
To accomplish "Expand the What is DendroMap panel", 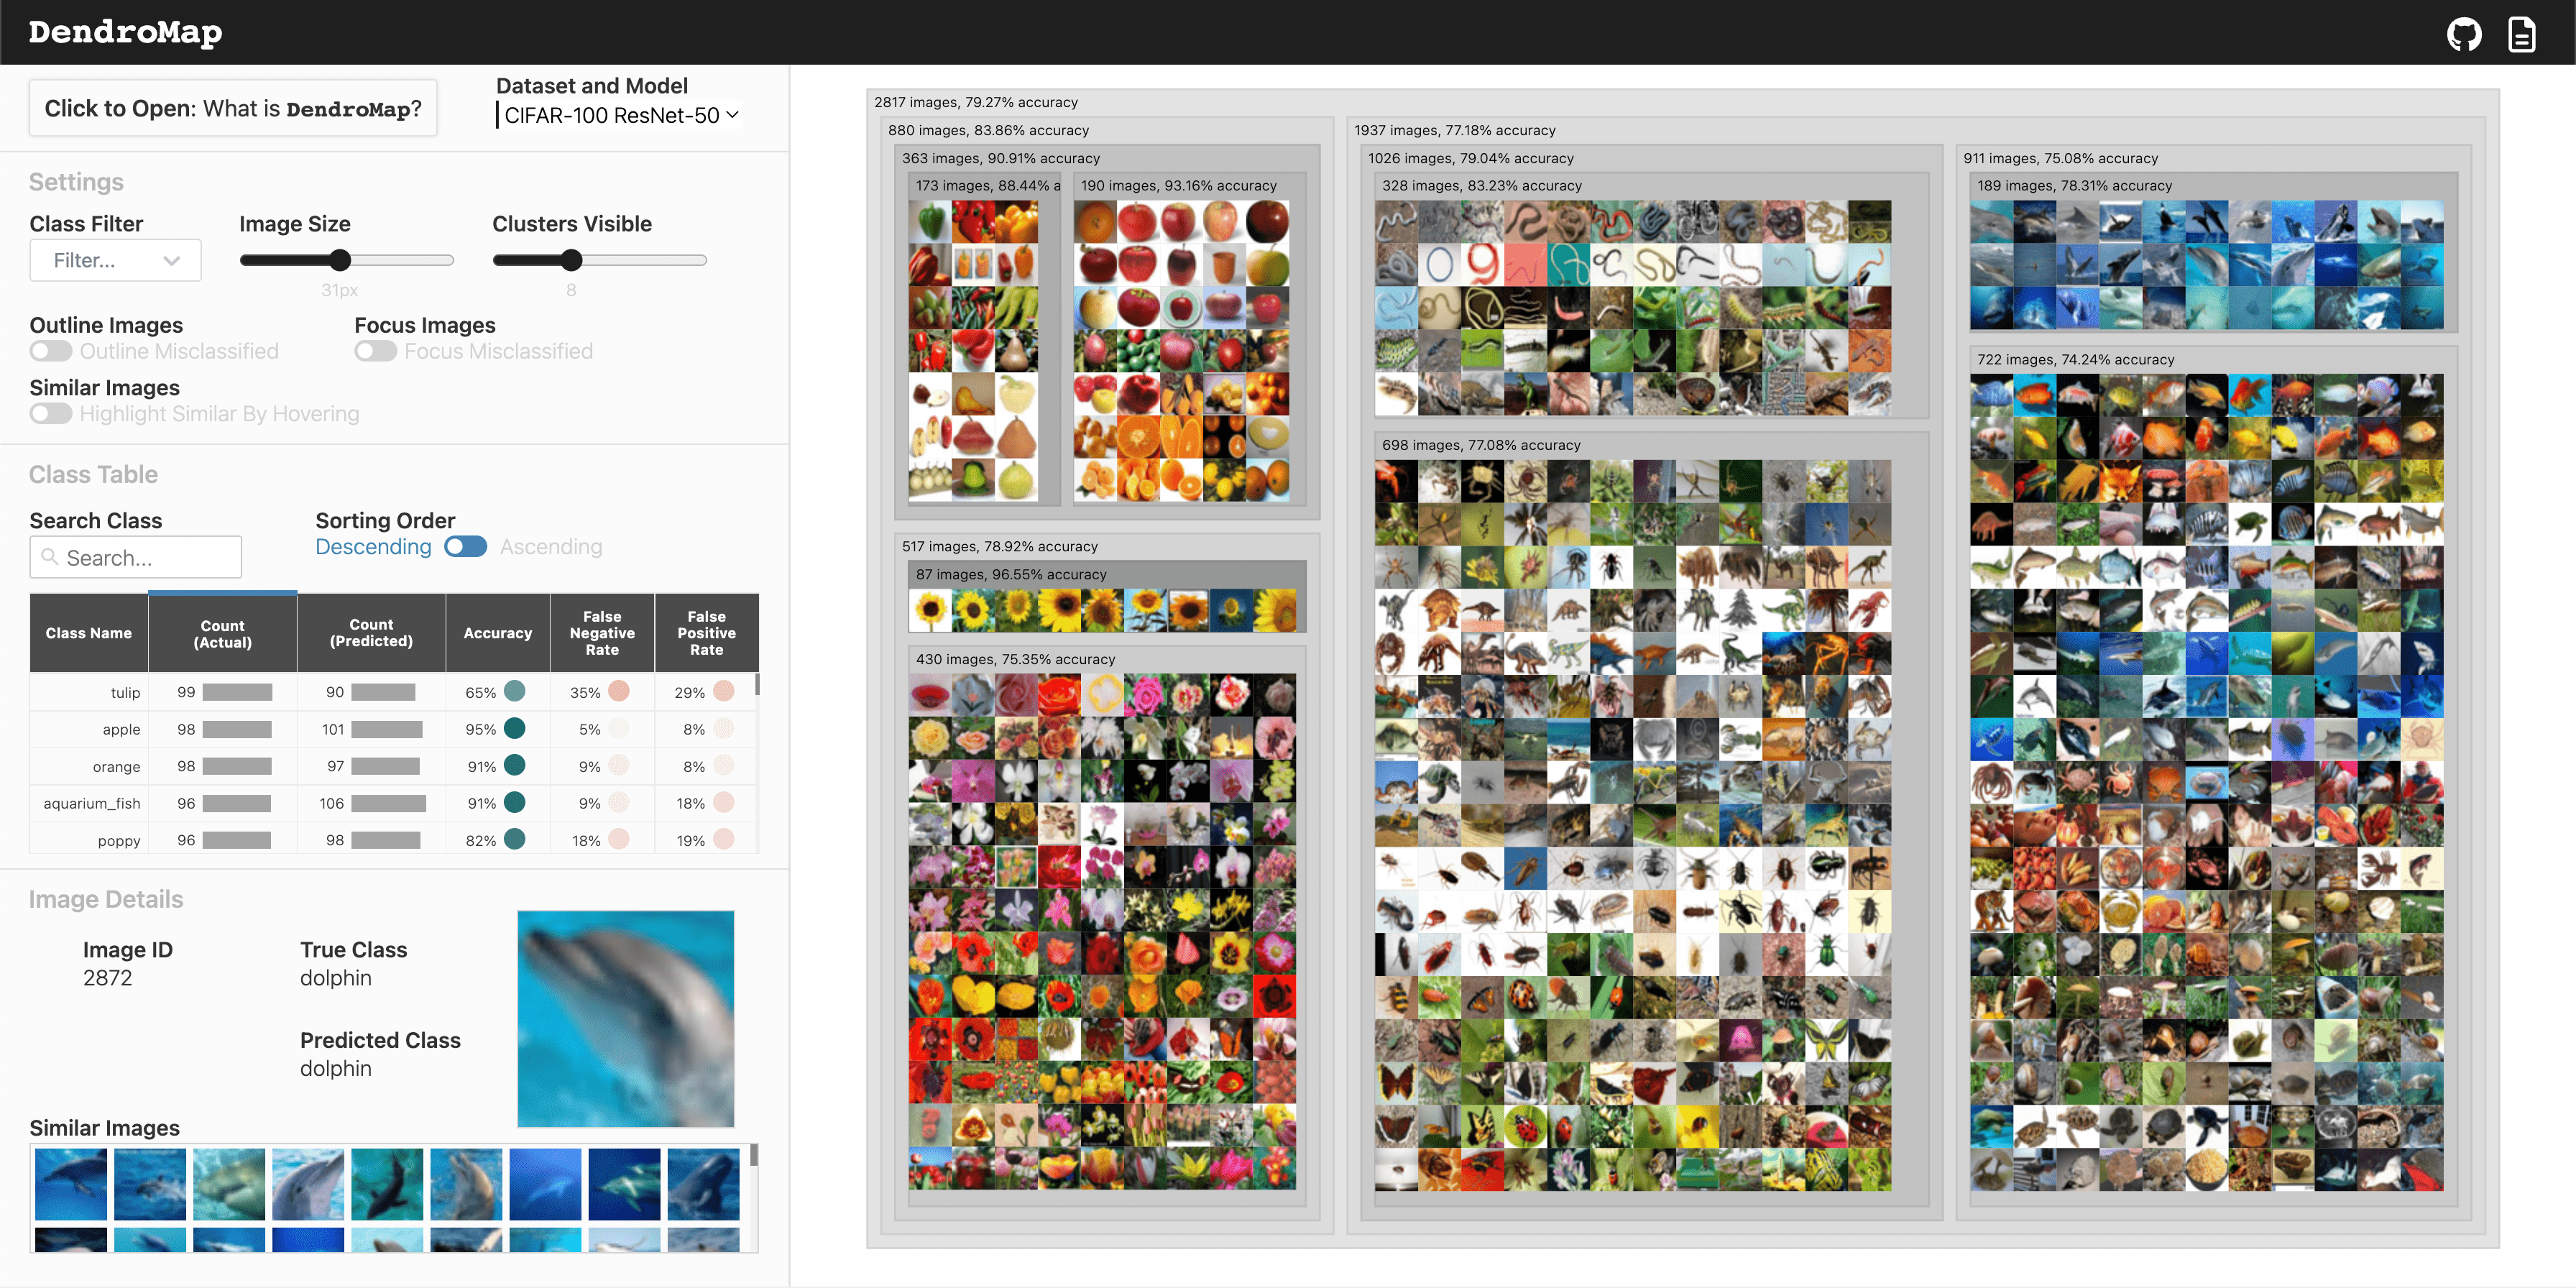I will pyautogui.click(x=233, y=108).
